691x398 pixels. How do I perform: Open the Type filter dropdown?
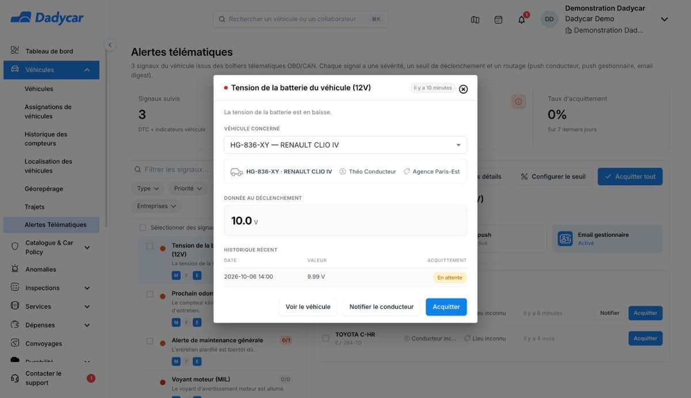click(147, 188)
